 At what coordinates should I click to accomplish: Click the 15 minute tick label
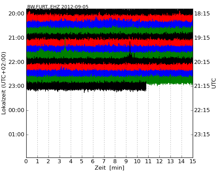click(193, 161)
